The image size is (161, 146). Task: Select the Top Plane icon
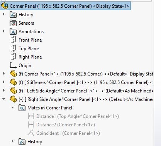[x=13, y=49]
